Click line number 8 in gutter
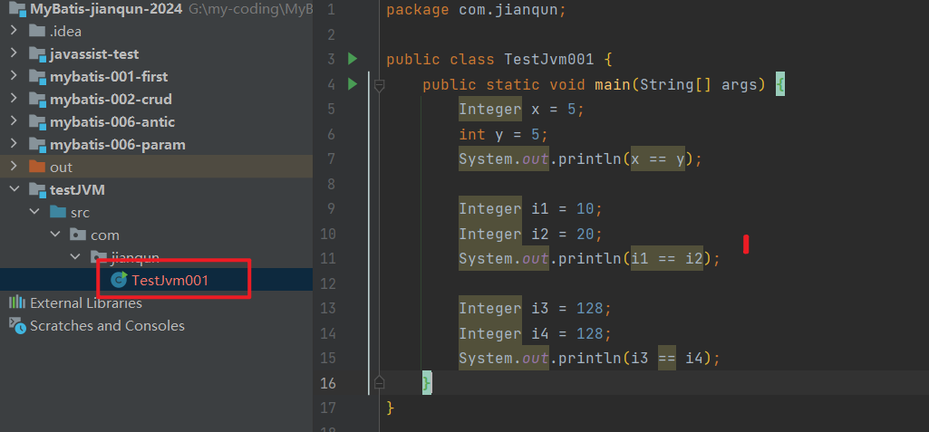Viewport: 929px width, 432px height. tap(331, 184)
